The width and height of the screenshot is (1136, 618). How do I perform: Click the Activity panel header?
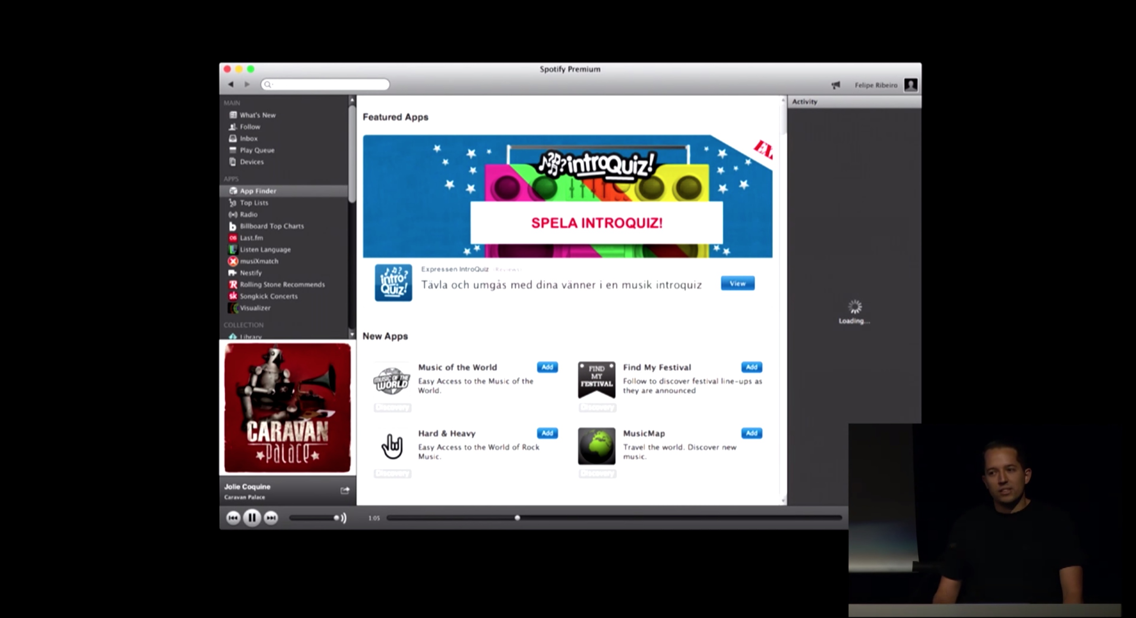[x=804, y=101]
